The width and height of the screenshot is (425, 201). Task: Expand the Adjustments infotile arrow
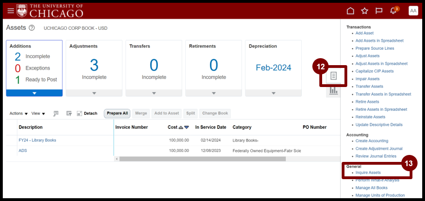click(94, 93)
